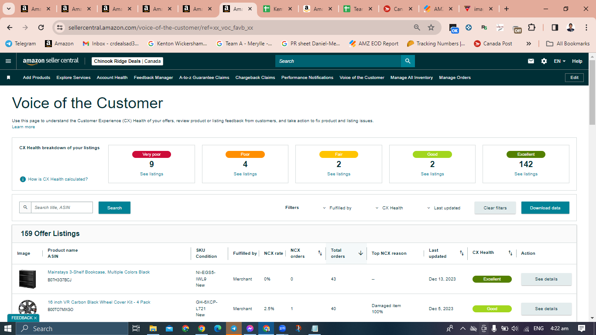Open Telegram from the taskbar
Viewport: 596px width, 335px height.
234,328
